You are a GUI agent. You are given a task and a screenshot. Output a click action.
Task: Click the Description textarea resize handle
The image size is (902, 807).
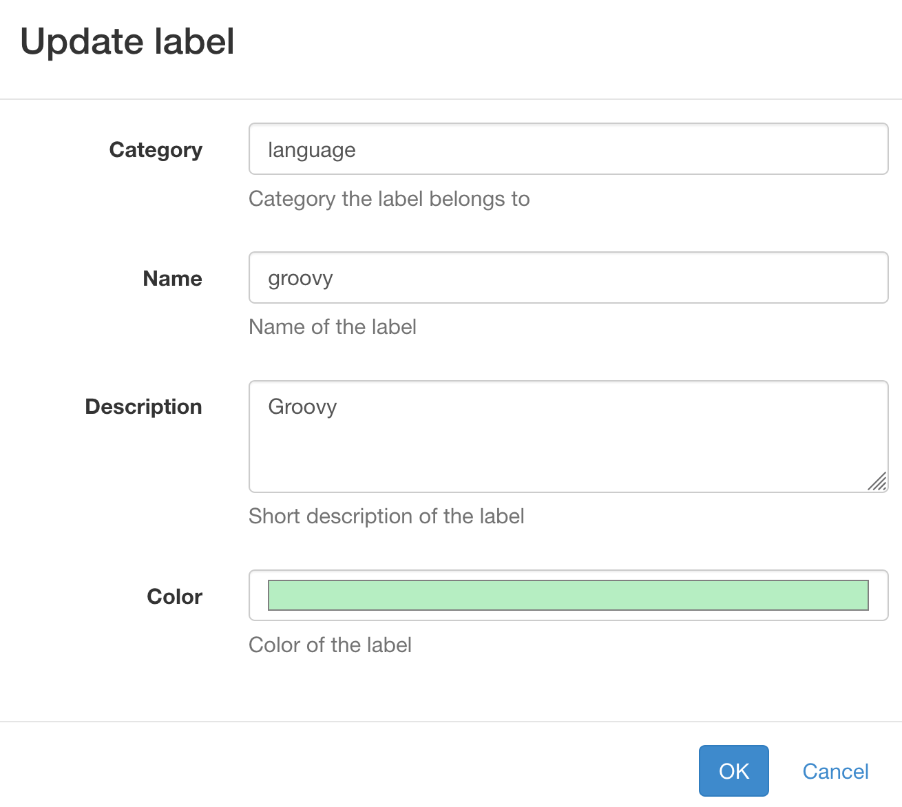point(877,481)
